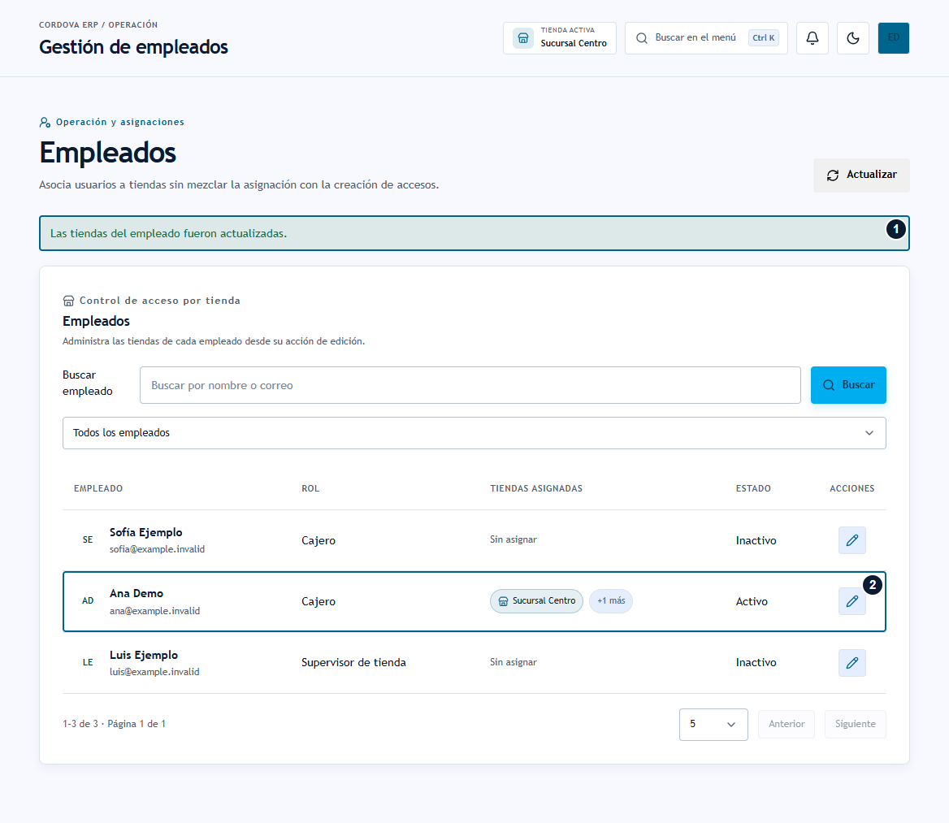Click the Cajero role in Sofía Ejemplo's row
The height and width of the screenshot is (823, 949).
pyautogui.click(x=318, y=540)
